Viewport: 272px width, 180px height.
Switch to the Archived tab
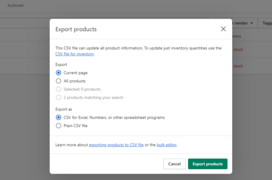(15, 5)
